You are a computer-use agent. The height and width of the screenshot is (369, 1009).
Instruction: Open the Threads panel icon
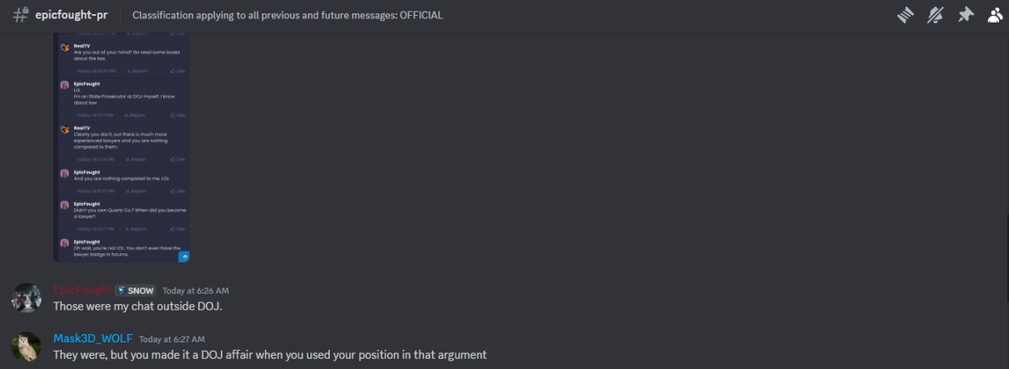[x=906, y=15]
